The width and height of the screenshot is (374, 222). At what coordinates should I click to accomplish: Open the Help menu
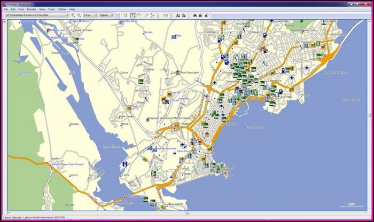pyautogui.click(x=72, y=9)
